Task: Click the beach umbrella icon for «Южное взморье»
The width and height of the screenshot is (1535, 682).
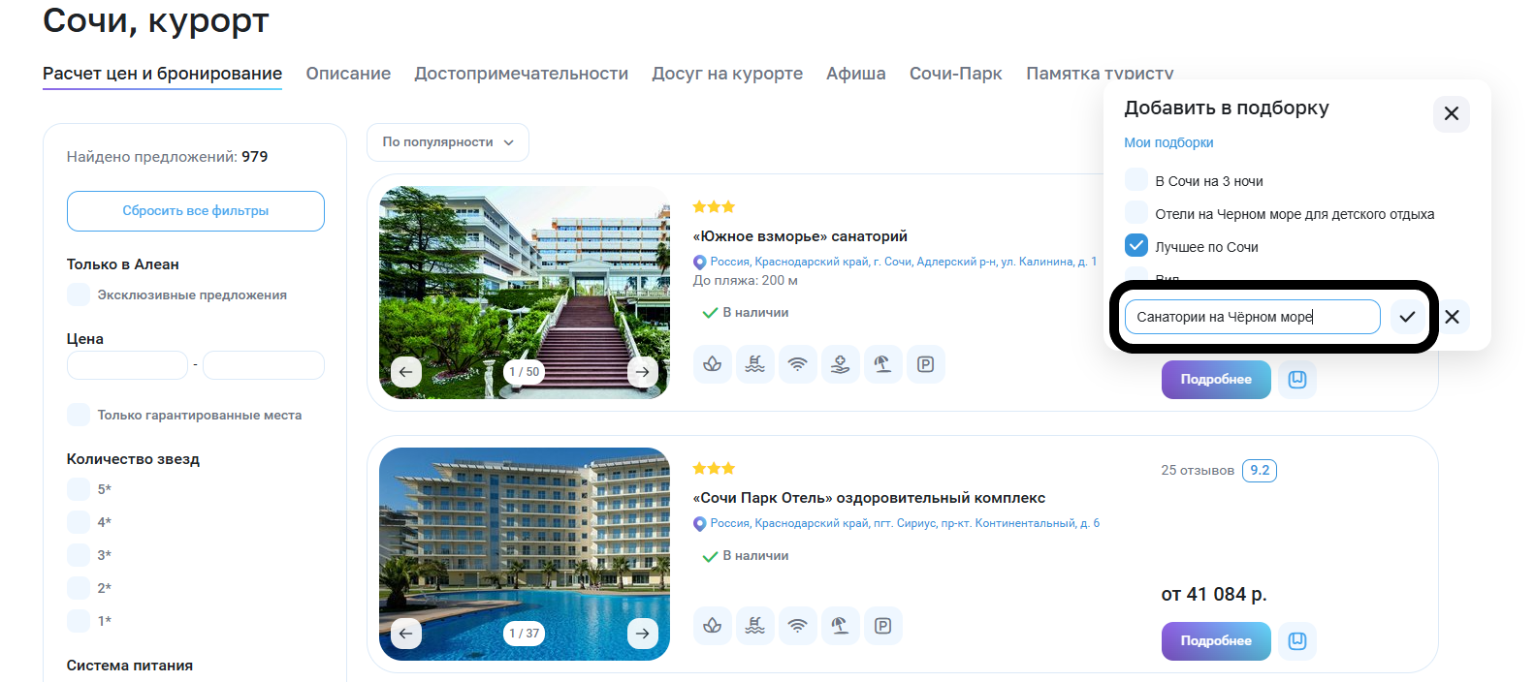Action: pos(883,364)
